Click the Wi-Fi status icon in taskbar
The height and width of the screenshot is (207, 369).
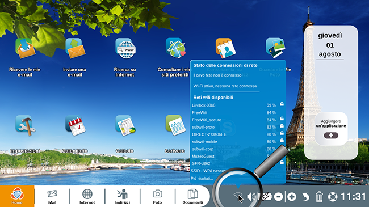click(238, 196)
